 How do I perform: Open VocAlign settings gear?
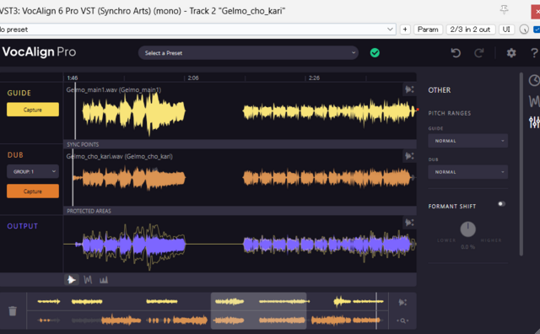coord(511,52)
